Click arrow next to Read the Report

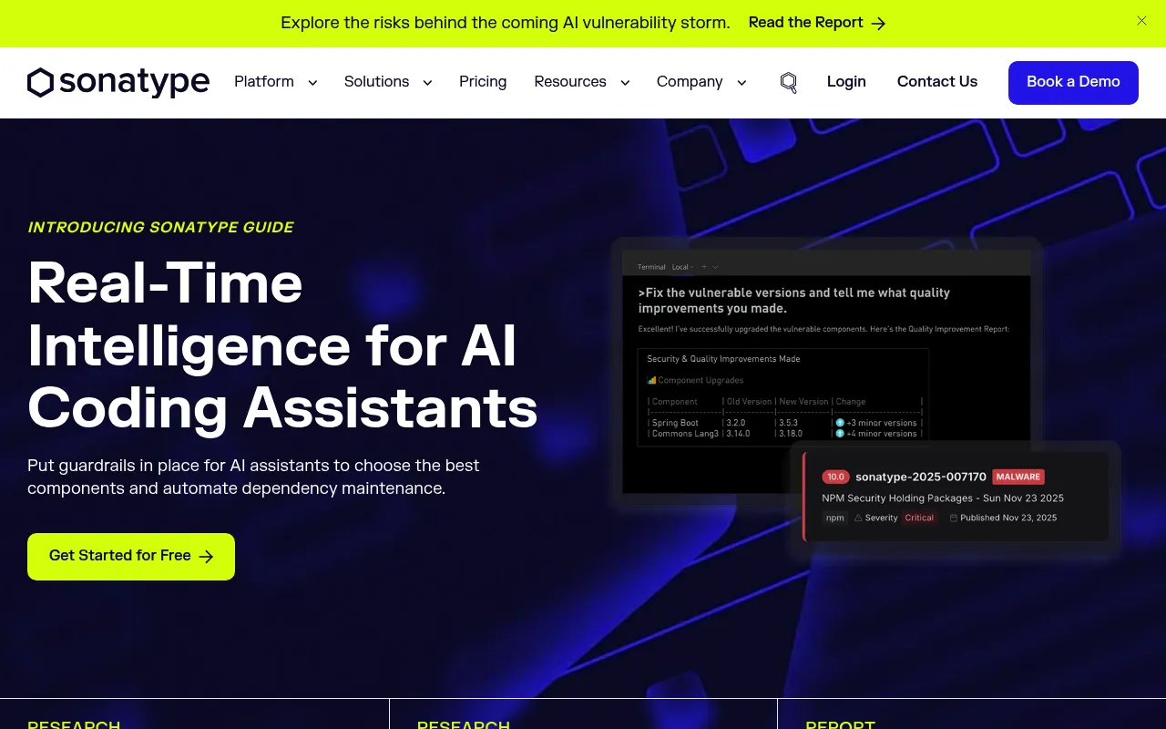(x=878, y=24)
